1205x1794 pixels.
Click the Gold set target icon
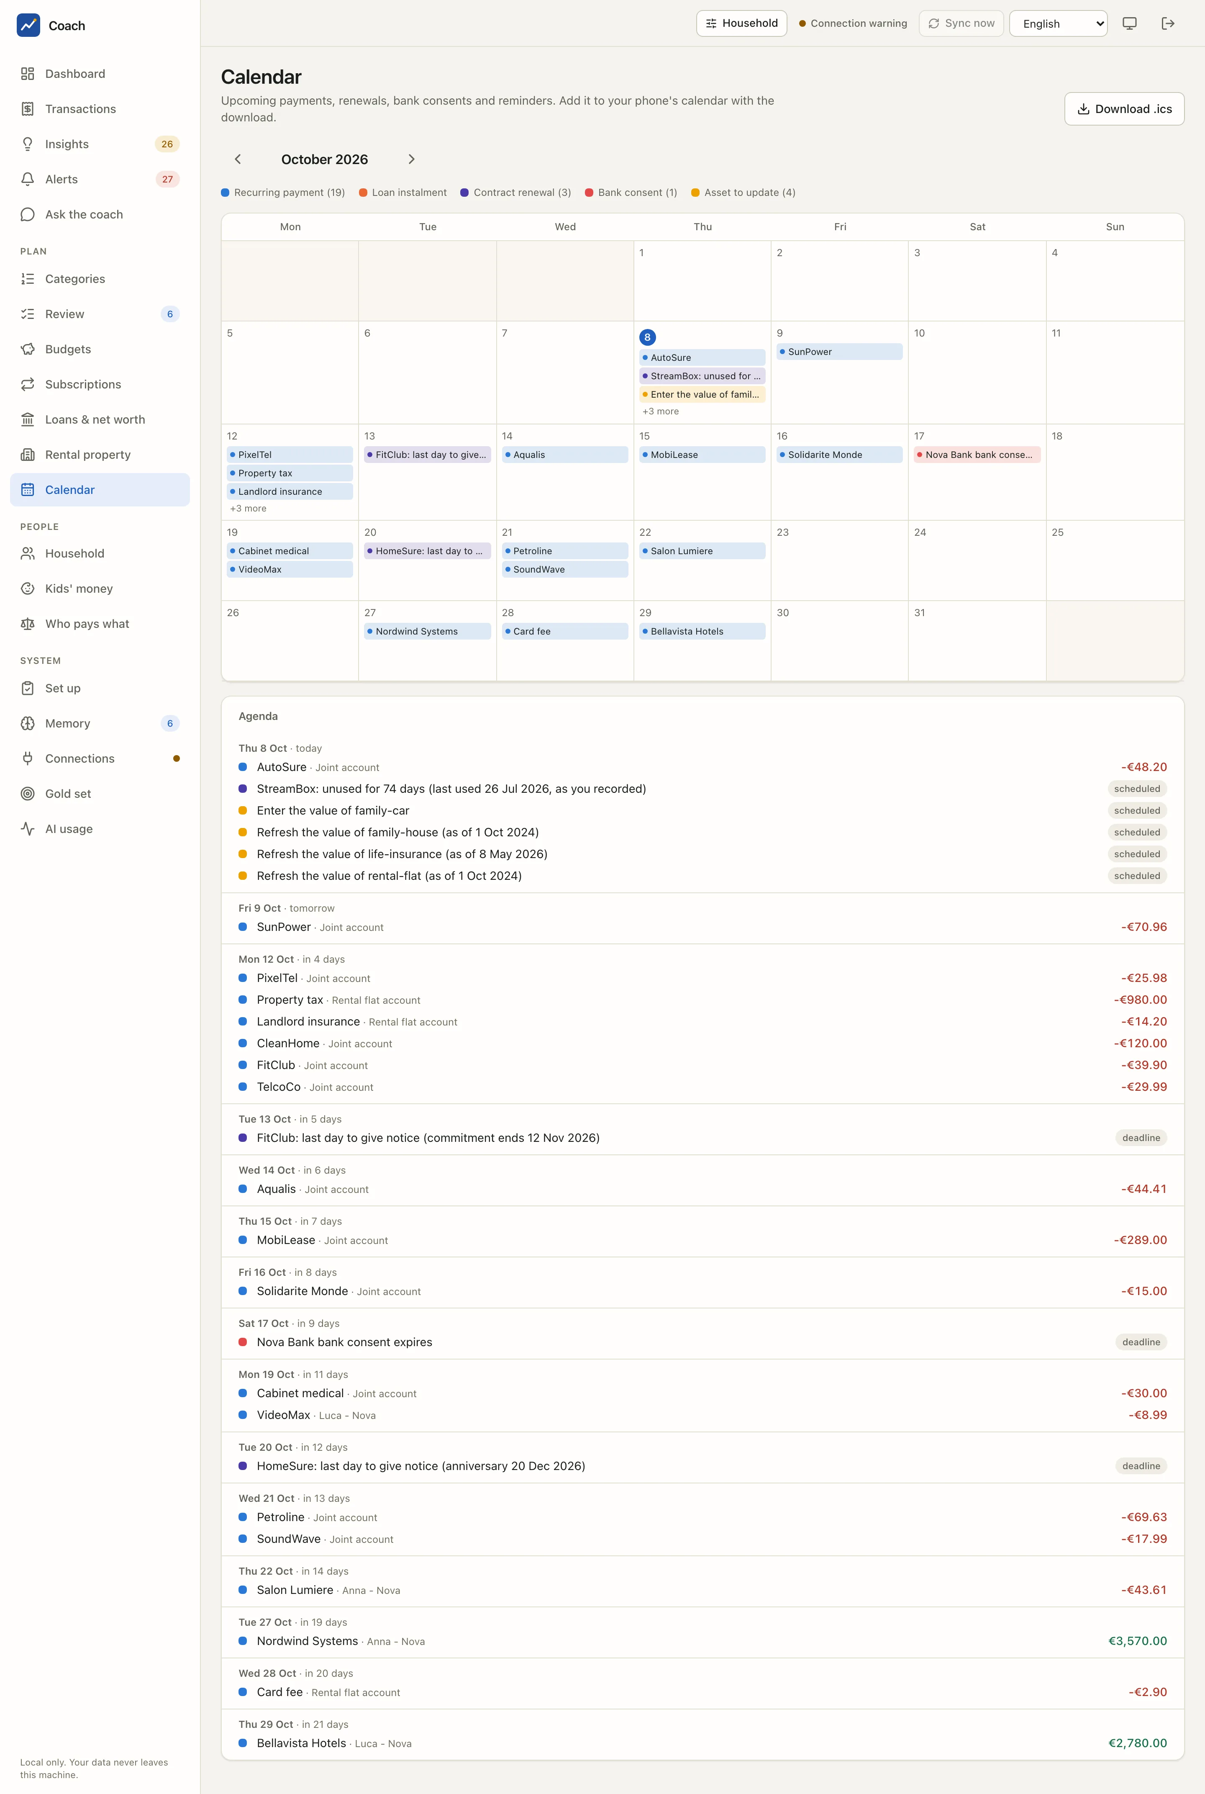(28, 794)
